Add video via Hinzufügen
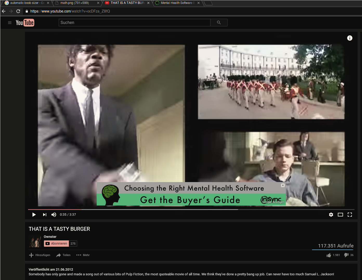This screenshot has width=362, height=280. click(x=40, y=255)
